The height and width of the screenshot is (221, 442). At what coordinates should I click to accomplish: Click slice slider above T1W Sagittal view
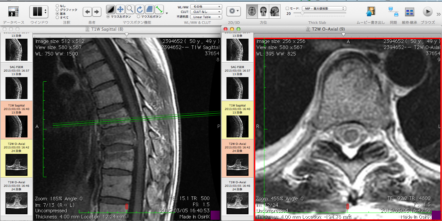click(127, 34)
